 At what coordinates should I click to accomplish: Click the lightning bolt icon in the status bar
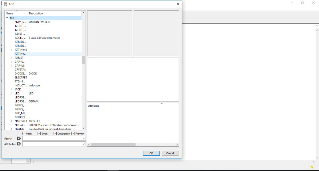[312, 167]
